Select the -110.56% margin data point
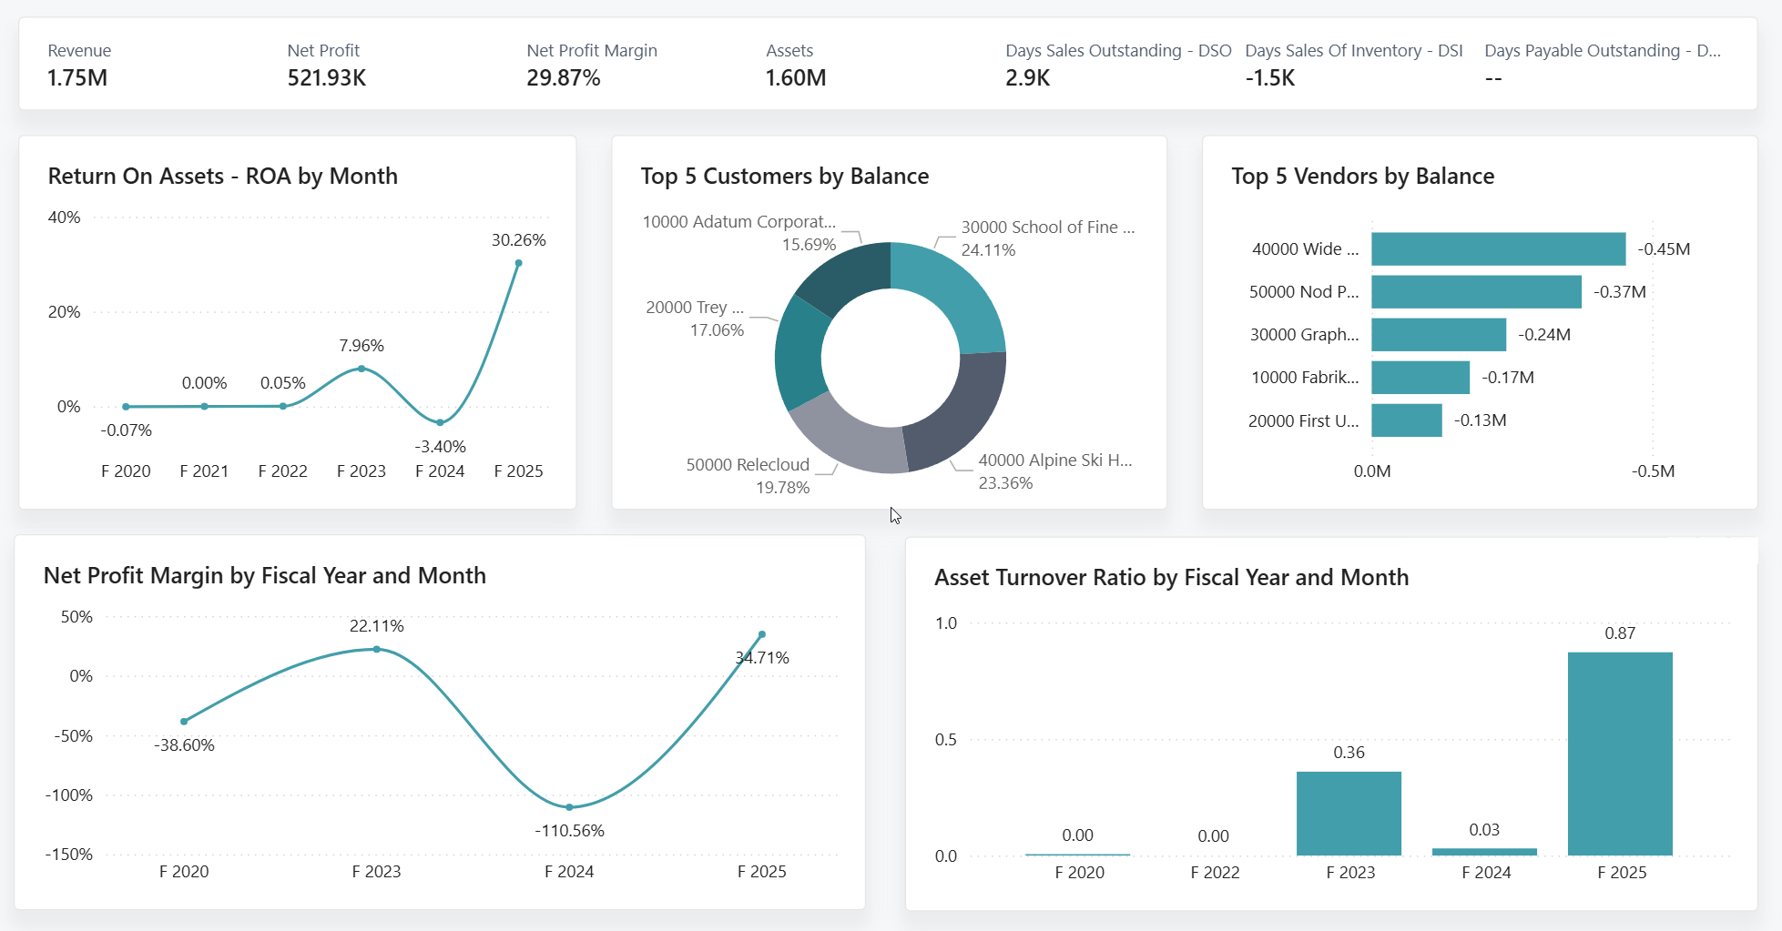Image resolution: width=1782 pixels, height=931 pixels. (x=569, y=807)
